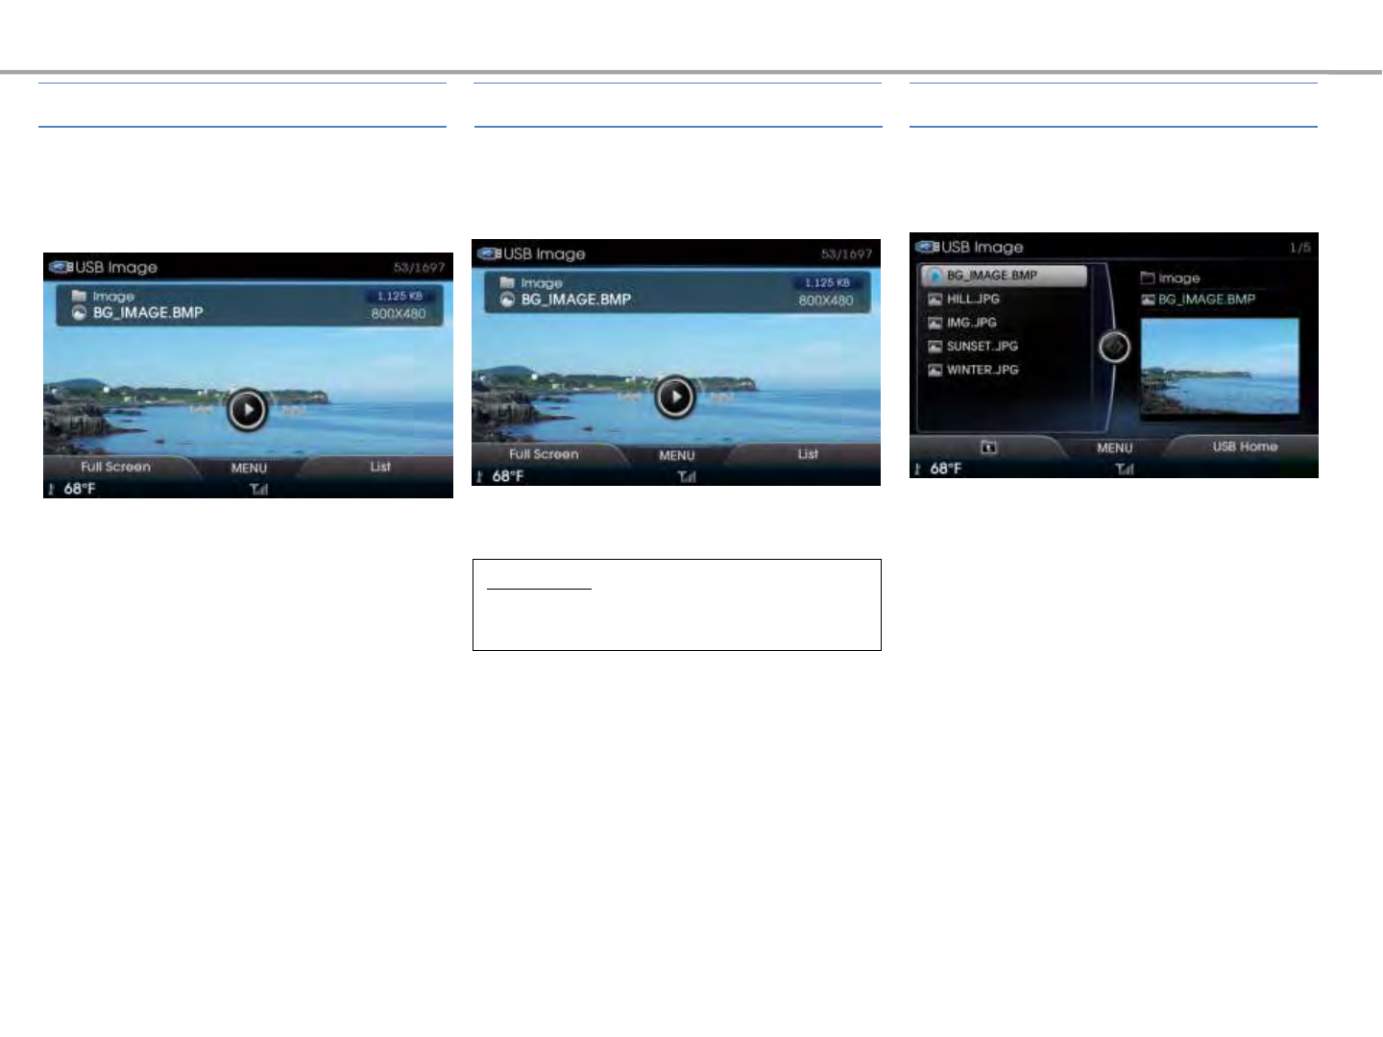Select HILL.JPG in the file list
1383x1037 pixels.
[x=973, y=300]
